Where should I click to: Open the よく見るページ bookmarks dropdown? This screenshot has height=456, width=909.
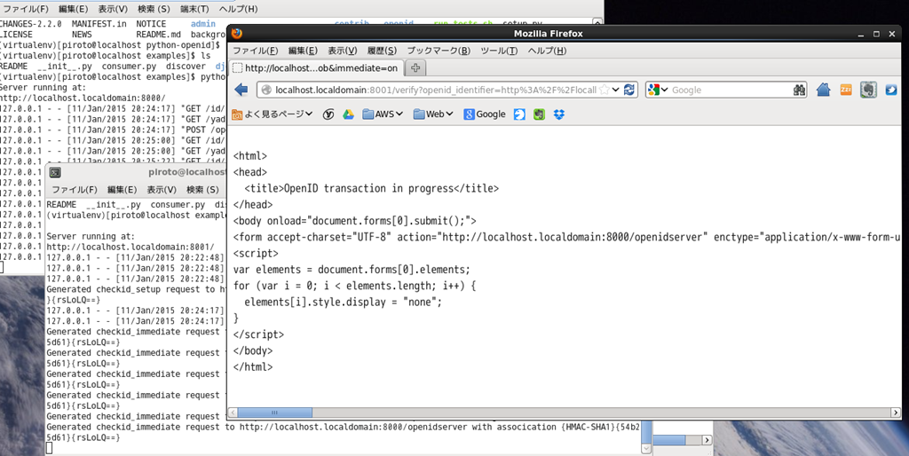point(273,114)
